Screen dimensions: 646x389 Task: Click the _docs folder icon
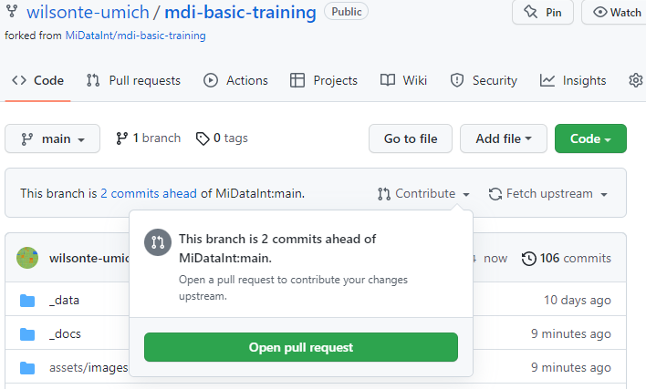pos(27,334)
